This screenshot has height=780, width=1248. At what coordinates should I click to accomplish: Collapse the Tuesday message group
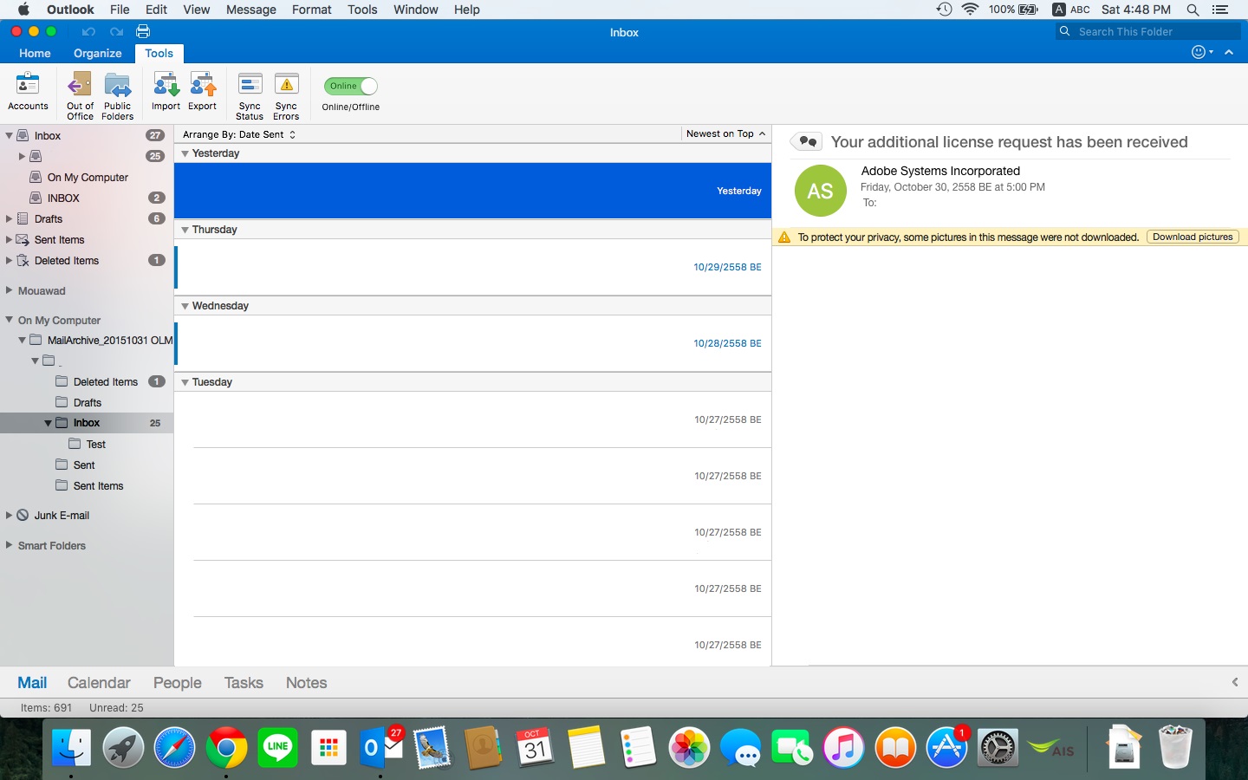point(185,382)
